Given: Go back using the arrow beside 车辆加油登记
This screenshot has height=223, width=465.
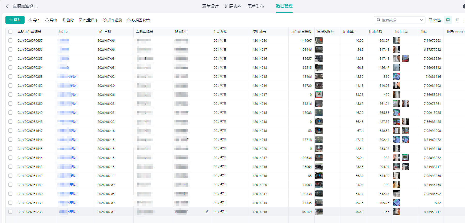Looking at the screenshot, I should (7, 6).
